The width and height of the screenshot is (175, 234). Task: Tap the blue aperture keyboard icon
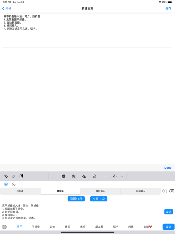(6, 184)
